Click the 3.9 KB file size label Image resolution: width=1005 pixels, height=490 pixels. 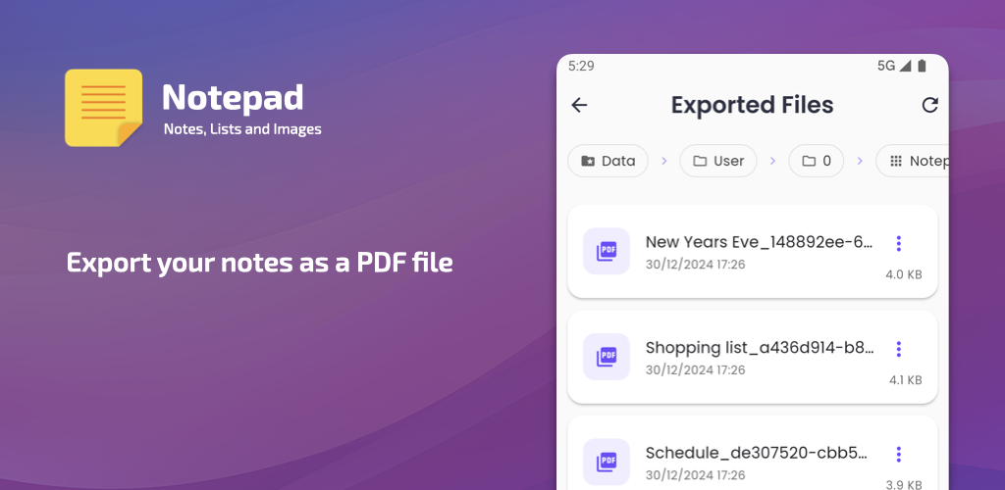(904, 484)
